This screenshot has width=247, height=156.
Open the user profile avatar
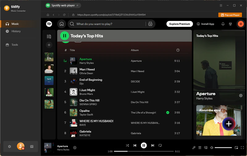(x=241, y=24)
